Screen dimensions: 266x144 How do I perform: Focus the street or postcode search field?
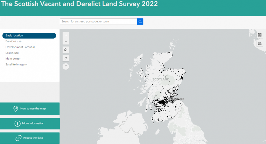[98, 22]
